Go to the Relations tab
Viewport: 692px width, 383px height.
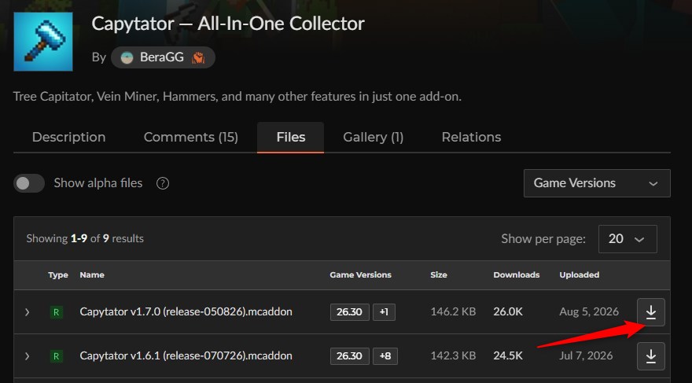pos(471,137)
